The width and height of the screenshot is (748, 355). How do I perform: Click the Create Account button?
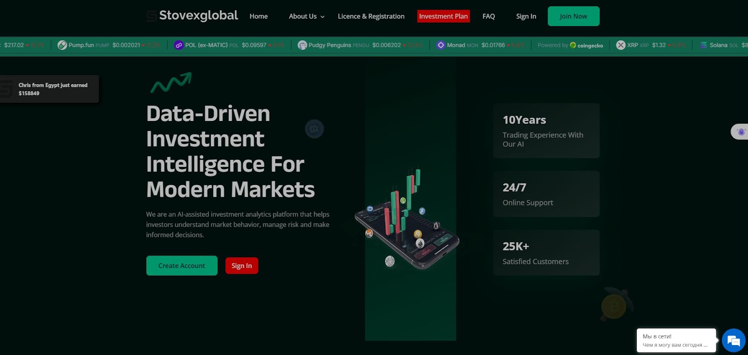click(x=182, y=266)
